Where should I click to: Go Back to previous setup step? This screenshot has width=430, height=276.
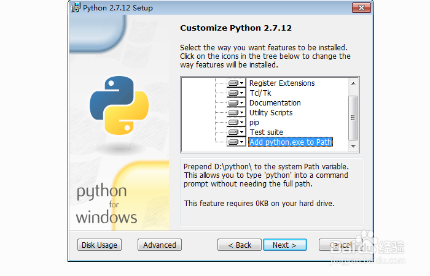240,245
